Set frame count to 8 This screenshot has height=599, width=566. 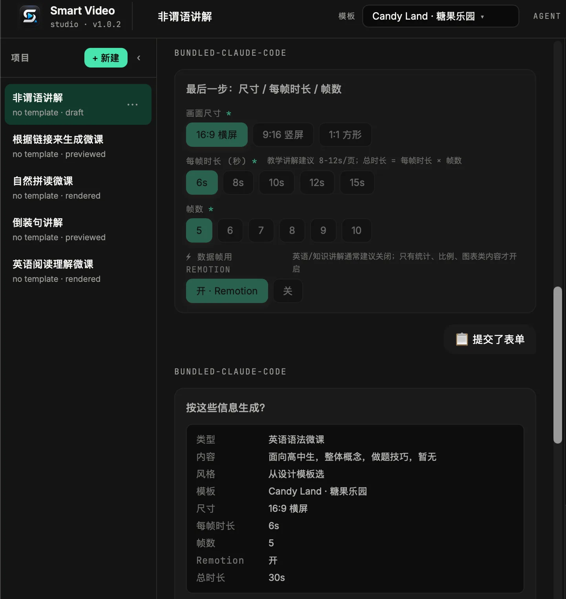click(292, 230)
